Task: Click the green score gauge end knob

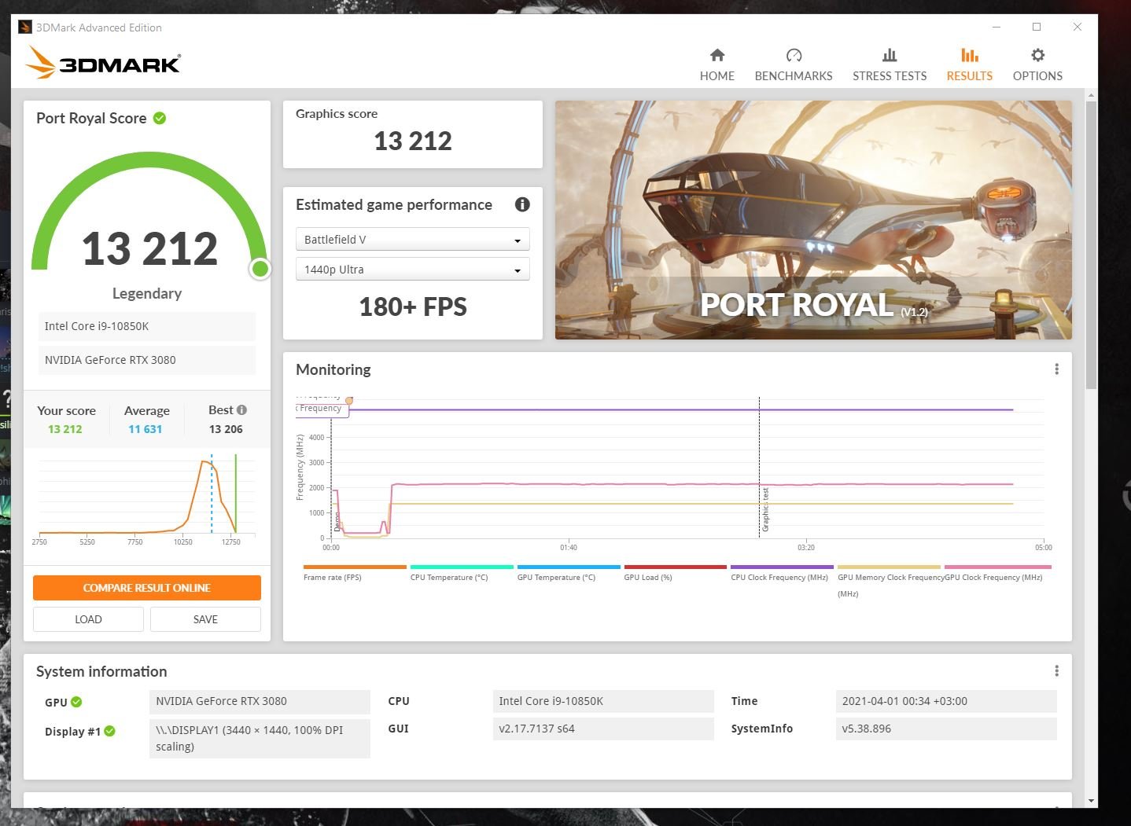Action: (260, 269)
